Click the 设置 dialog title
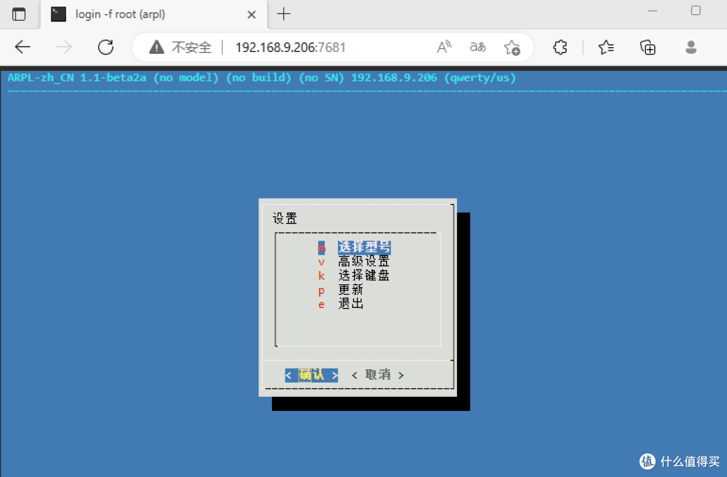This screenshot has width=727, height=477. click(285, 218)
